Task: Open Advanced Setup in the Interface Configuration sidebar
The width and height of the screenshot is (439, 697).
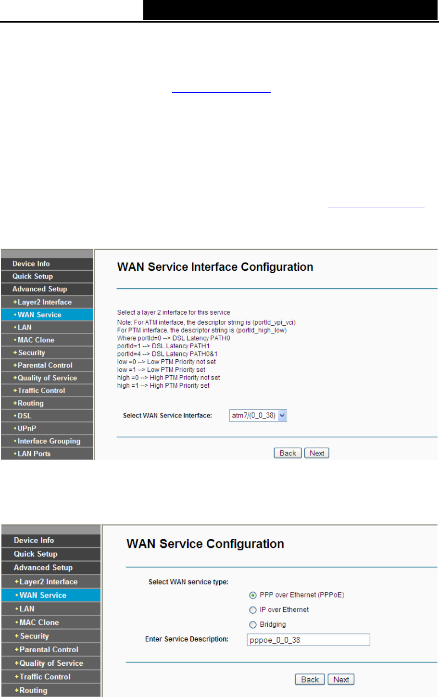Action: click(47, 289)
